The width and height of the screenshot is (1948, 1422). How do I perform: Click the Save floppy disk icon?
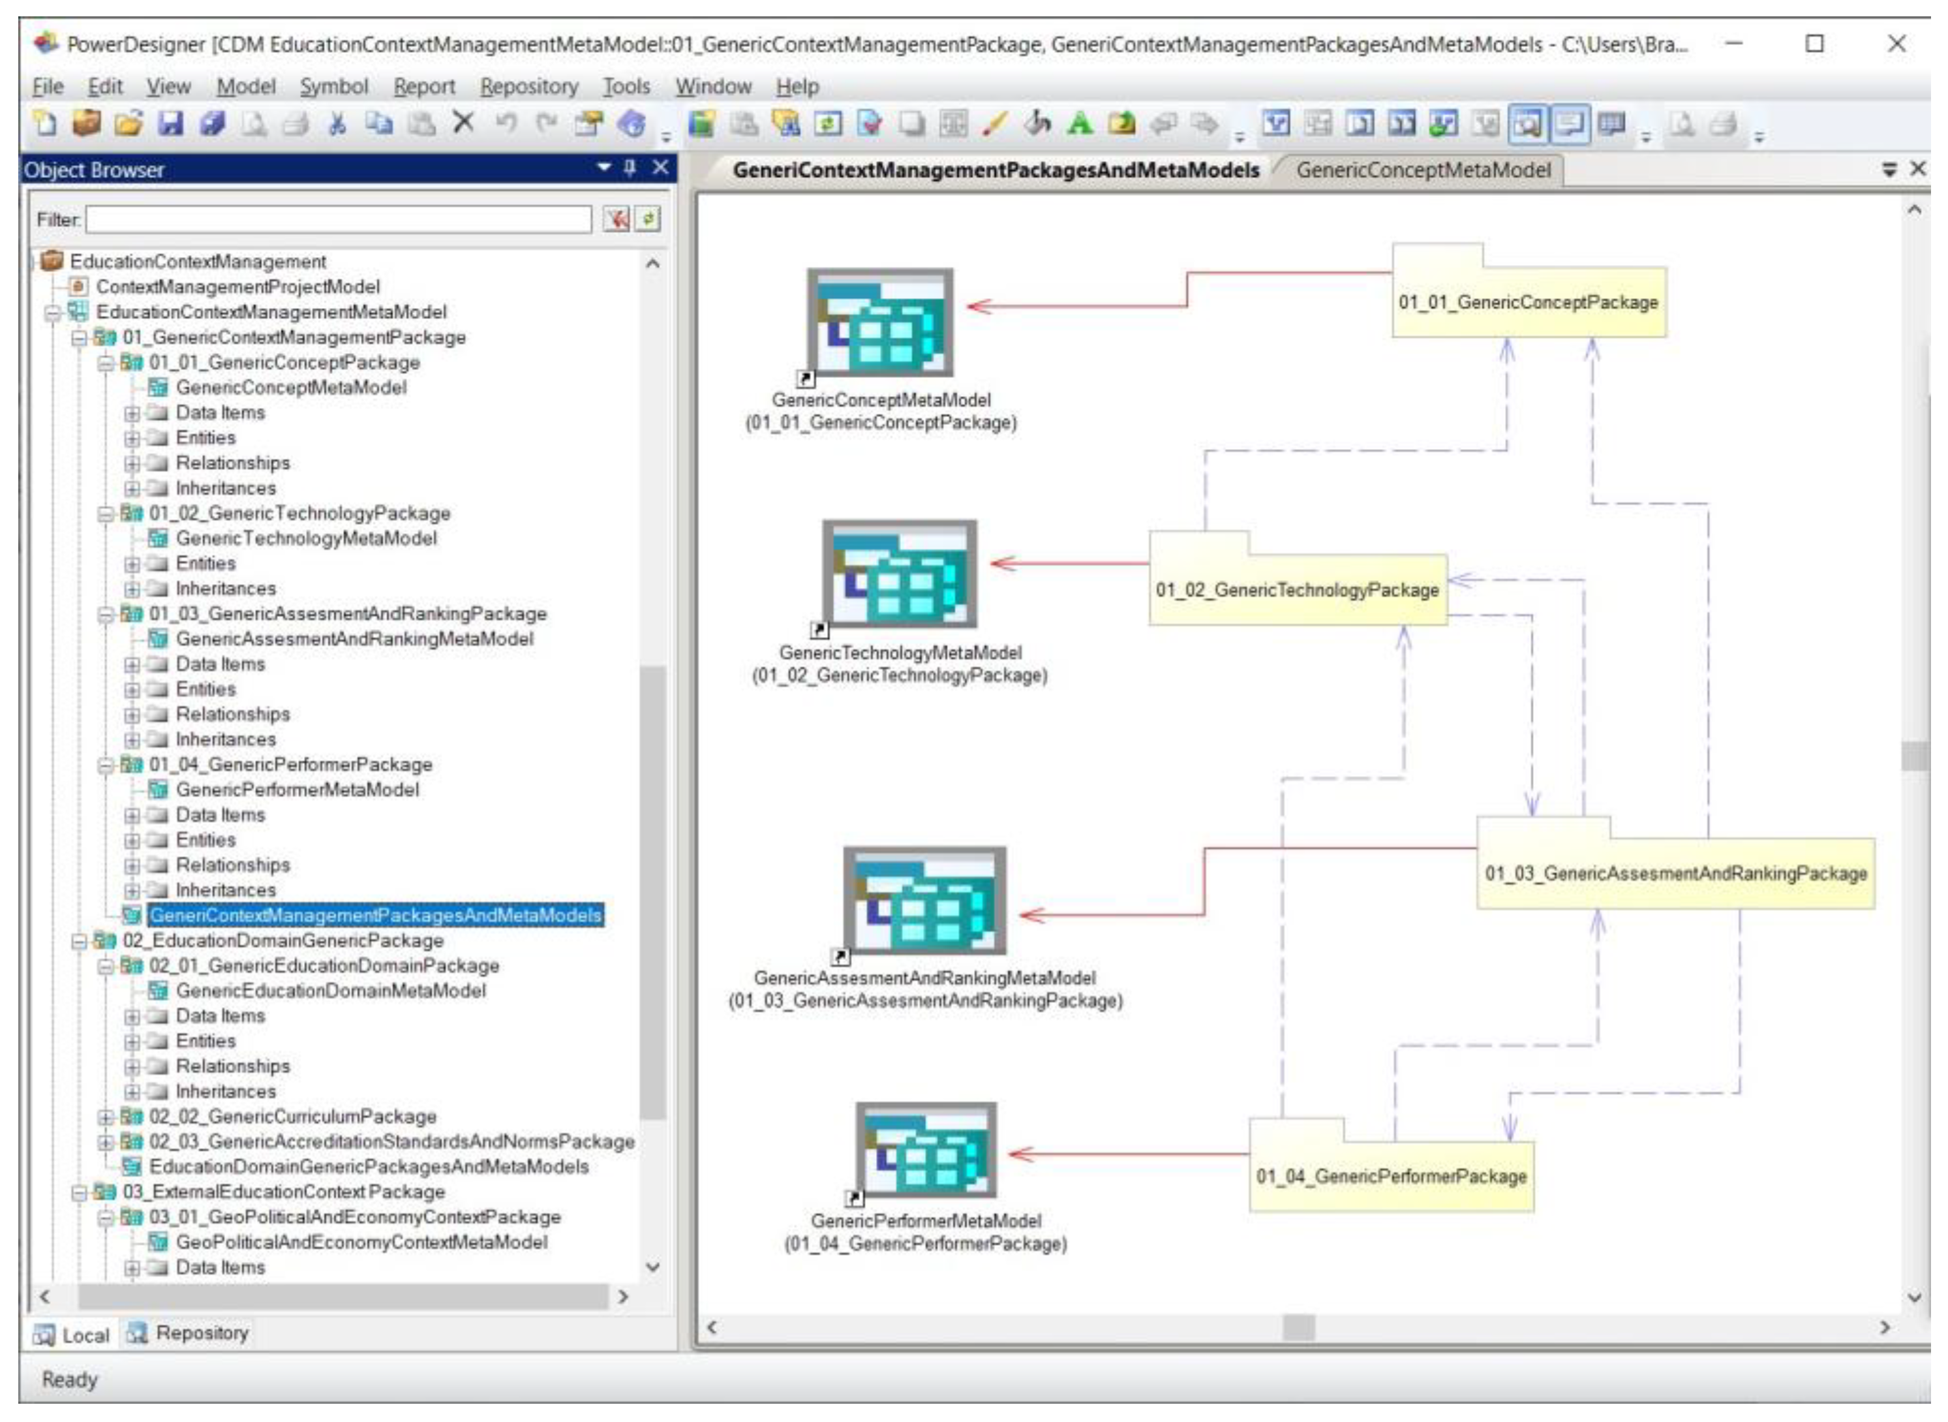point(170,124)
